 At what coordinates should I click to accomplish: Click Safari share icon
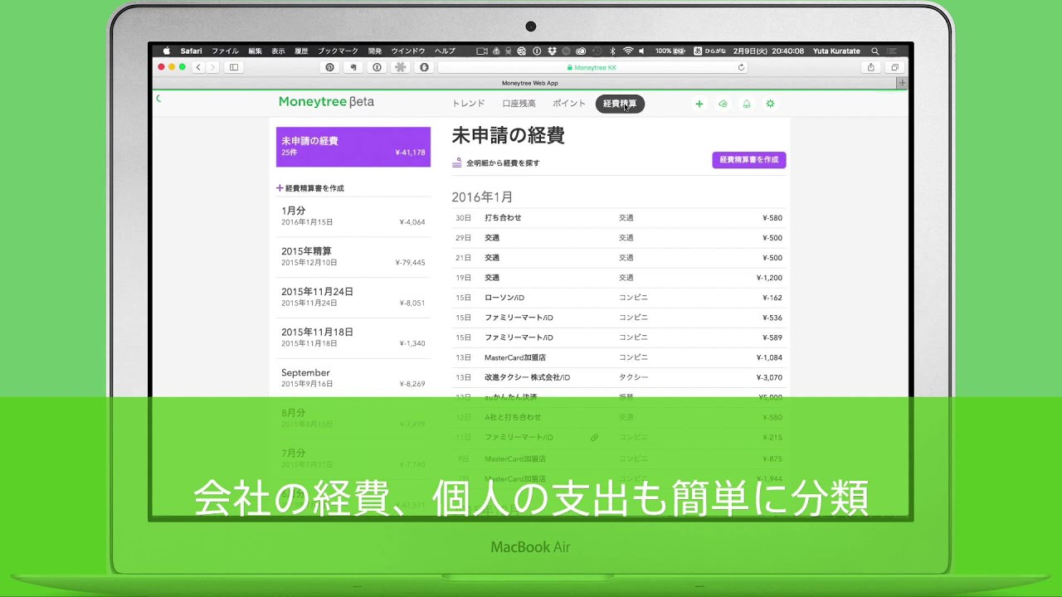tap(870, 67)
